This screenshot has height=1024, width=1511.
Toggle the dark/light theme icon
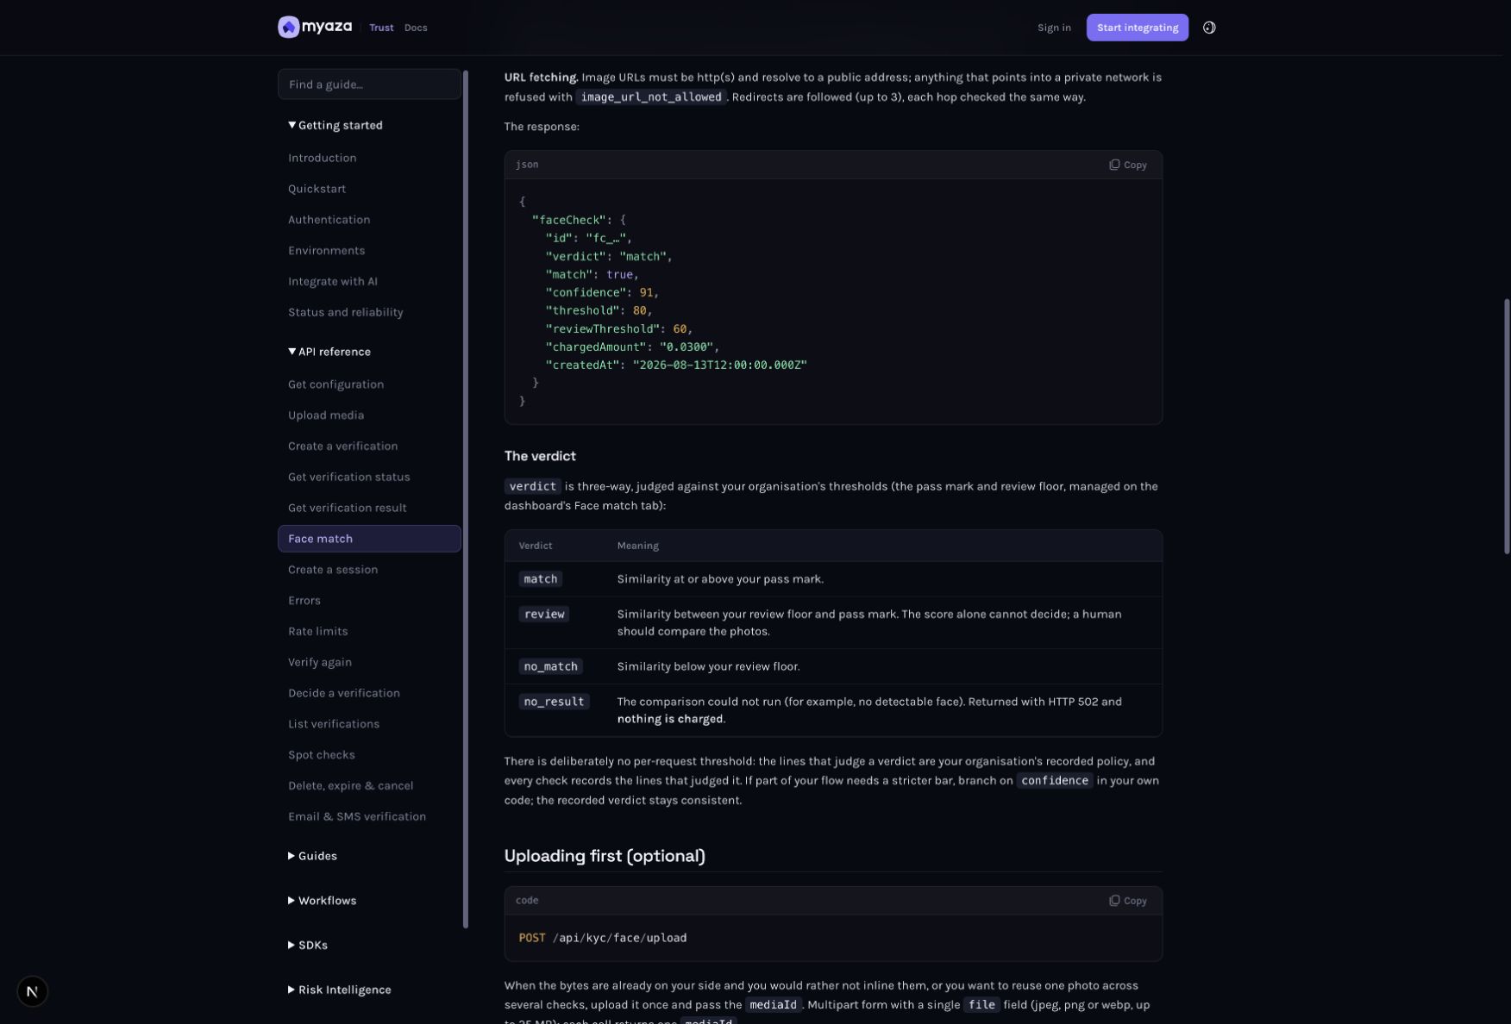[1209, 28]
